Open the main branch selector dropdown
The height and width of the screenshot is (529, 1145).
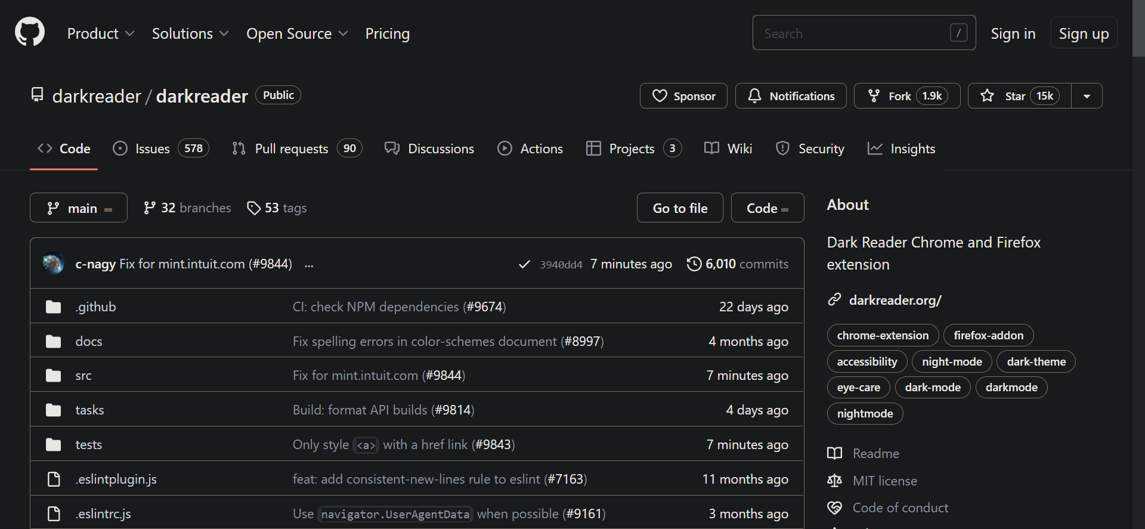[79, 208]
